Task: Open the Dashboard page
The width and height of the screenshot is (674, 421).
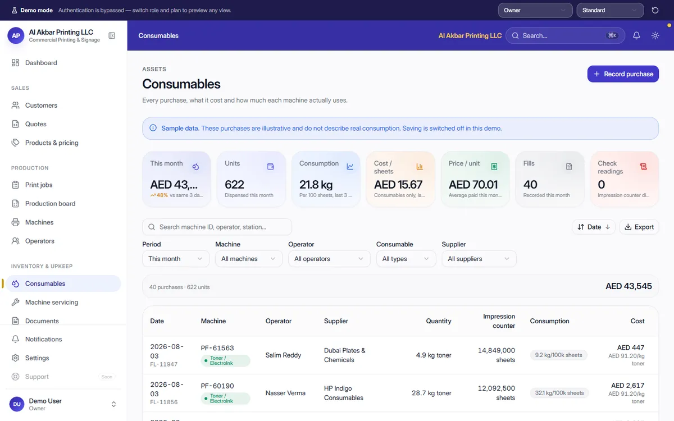Action: coord(63,63)
